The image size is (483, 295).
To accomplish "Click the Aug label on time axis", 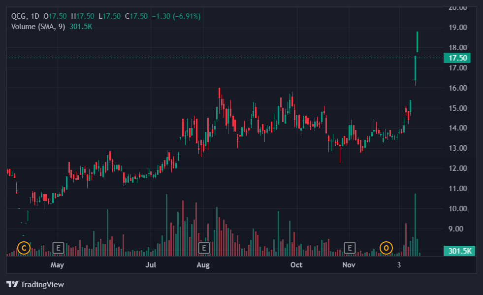I will (x=203, y=265).
